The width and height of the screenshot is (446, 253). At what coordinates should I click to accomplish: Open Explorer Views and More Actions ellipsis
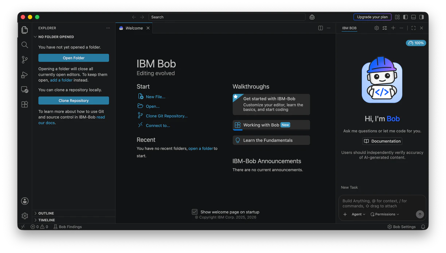(x=108, y=28)
